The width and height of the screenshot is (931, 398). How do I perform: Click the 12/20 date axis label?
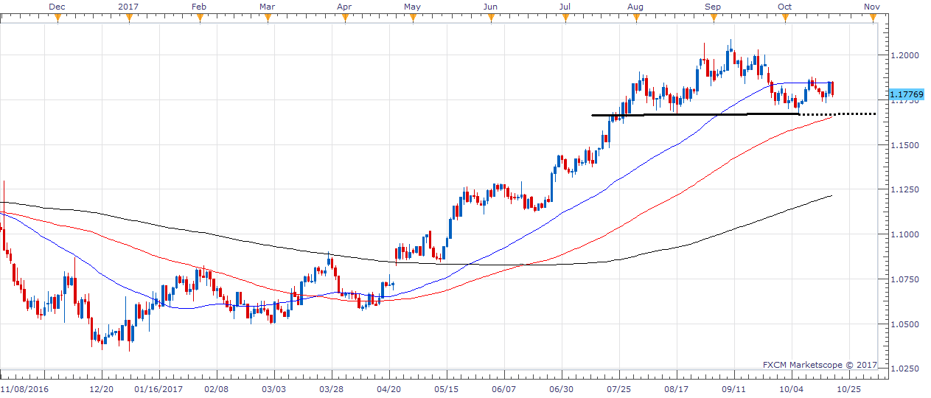point(101,388)
